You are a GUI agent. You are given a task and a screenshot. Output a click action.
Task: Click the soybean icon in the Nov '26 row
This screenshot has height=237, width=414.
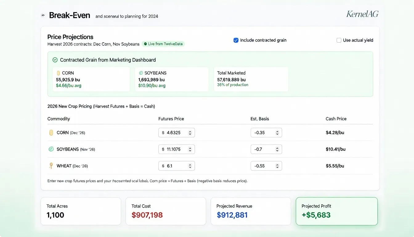tap(51, 149)
